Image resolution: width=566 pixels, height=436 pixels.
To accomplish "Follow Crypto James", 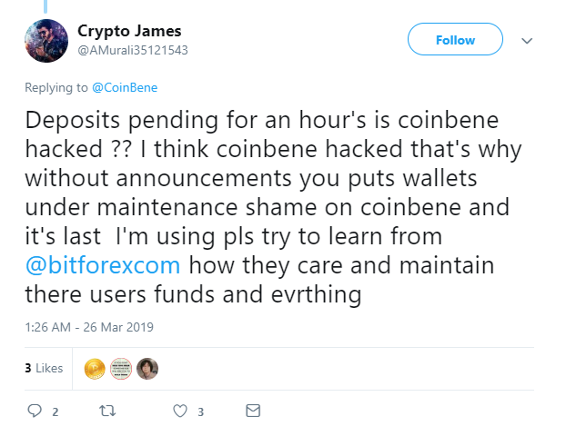I will [x=455, y=40].
